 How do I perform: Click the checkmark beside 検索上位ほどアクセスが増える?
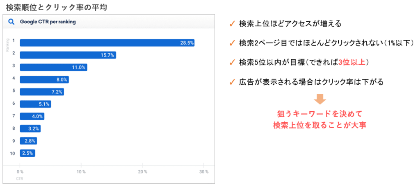pos(233,23)
